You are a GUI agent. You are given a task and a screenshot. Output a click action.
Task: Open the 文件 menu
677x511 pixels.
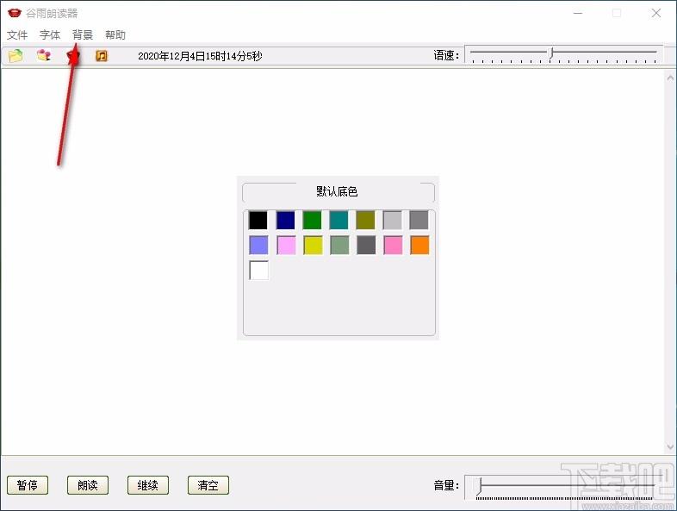(x=17, y=35)
